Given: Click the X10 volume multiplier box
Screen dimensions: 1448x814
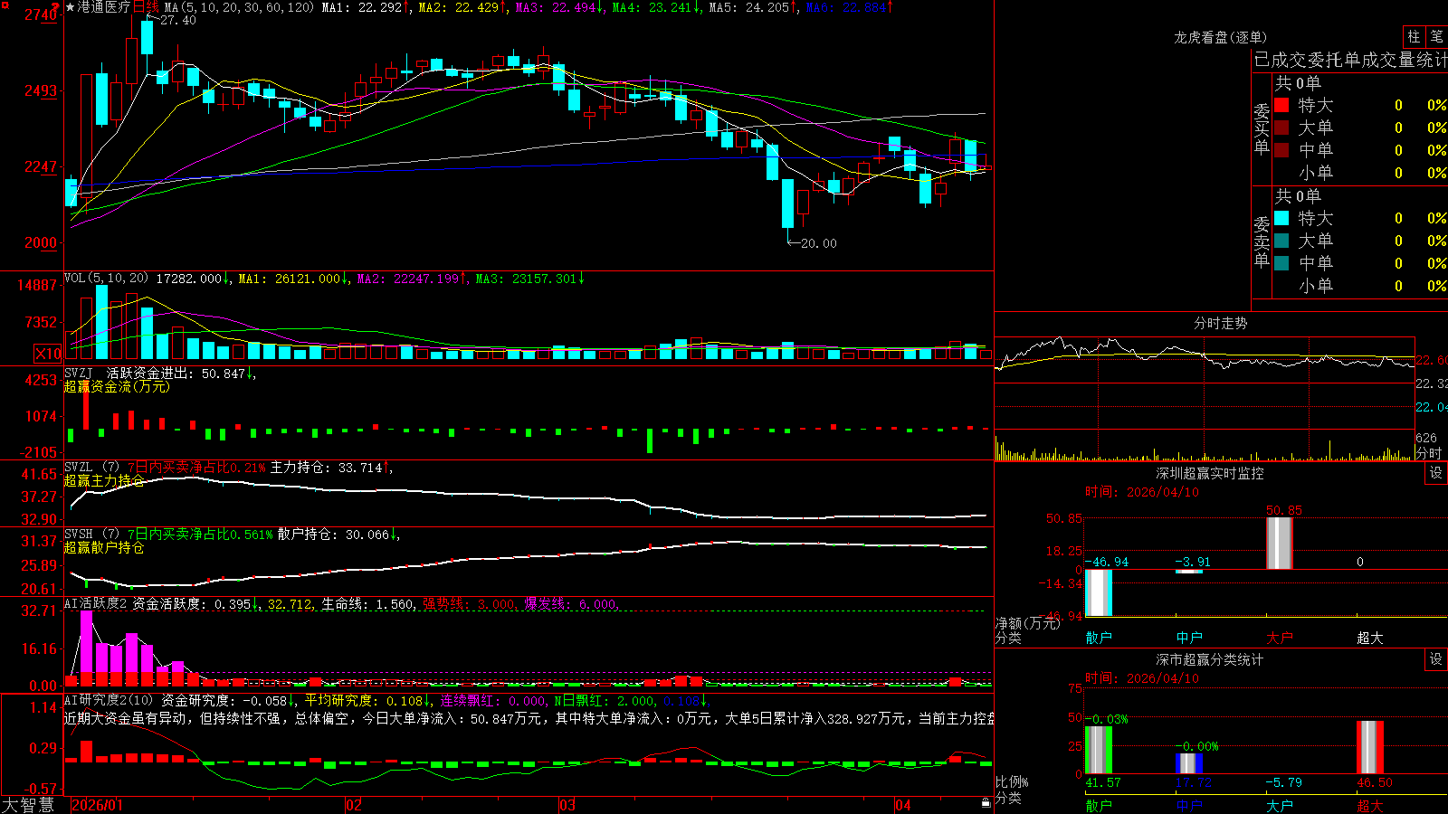Looking at the screenshot, I should click(x=48, y=354).
